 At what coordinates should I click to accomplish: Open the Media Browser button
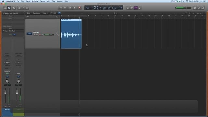pos(203,8)
